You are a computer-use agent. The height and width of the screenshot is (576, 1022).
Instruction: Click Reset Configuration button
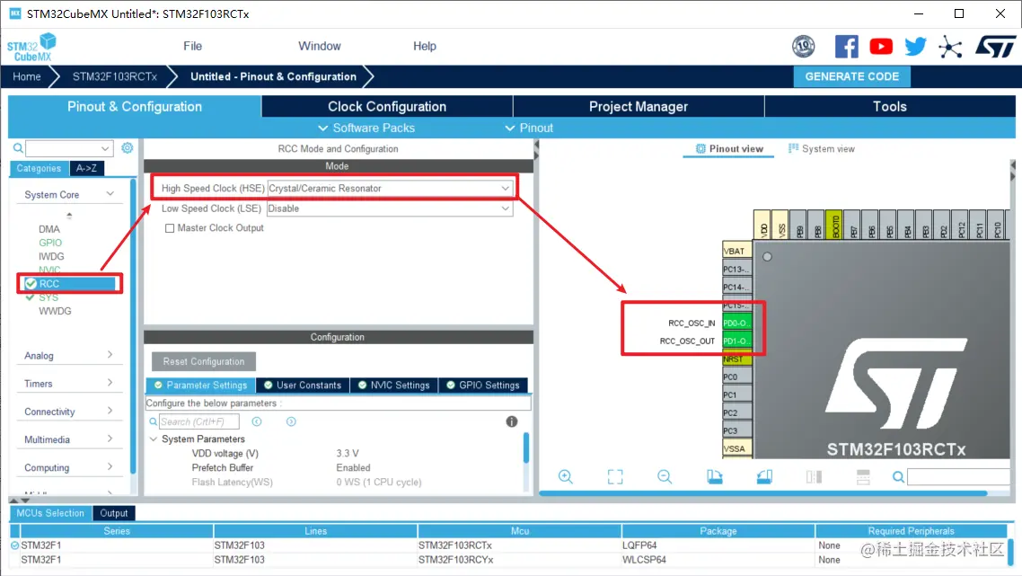[204, 361]
